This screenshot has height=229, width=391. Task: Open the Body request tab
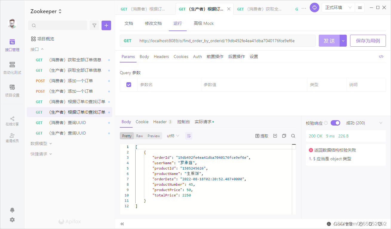(144, 57)
